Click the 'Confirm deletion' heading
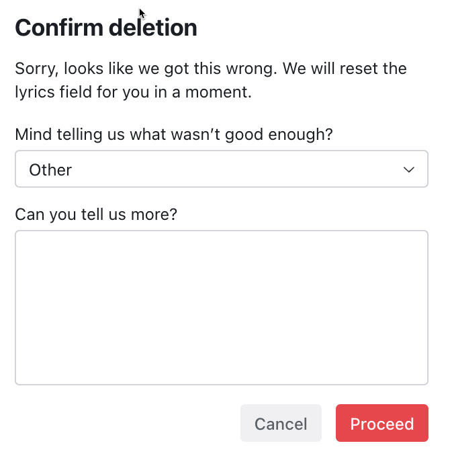Image resolution: width=452 pixels, height=462 pixels. coord(106,28)
